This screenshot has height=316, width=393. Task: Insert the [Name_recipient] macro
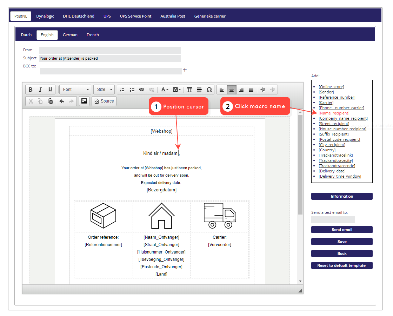pyautogui.click(x=334, y=113)
